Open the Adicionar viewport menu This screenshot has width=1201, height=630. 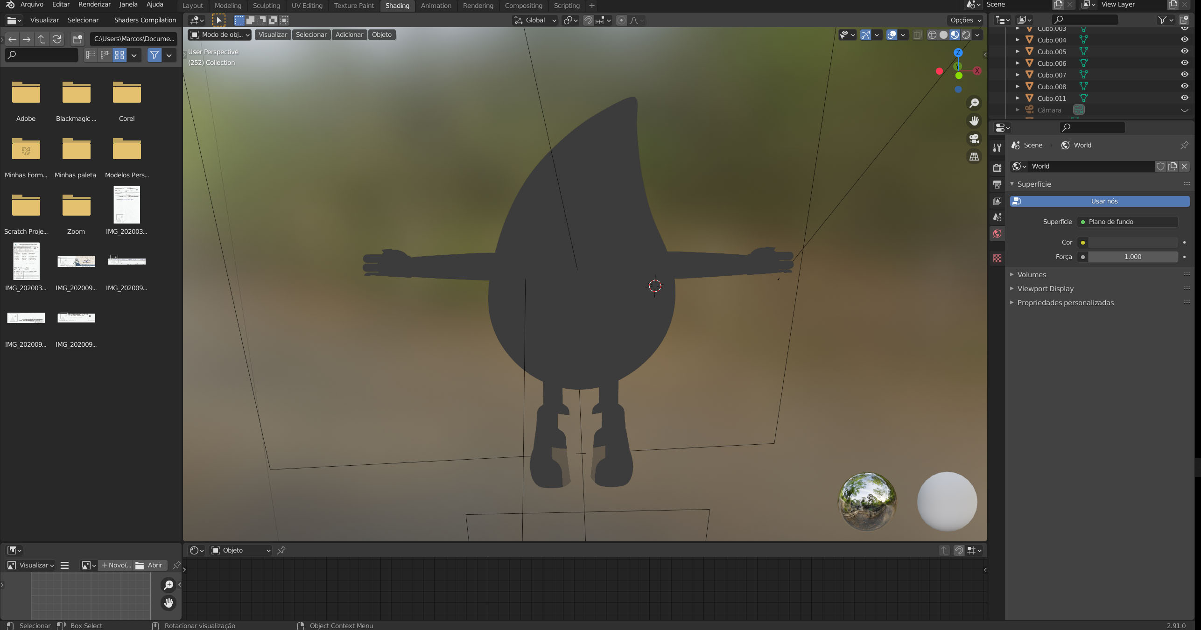point(349,35)
